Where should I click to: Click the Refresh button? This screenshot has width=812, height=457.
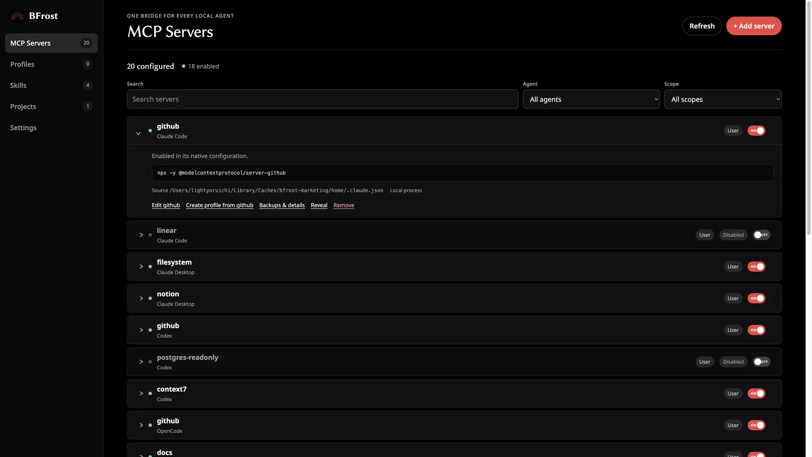pos(702,26)
